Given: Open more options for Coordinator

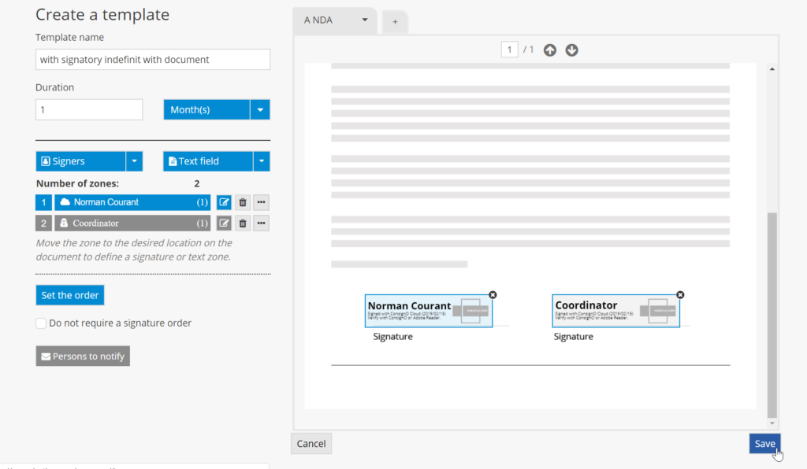Looking at the screenshot, I should click(262, 223).
